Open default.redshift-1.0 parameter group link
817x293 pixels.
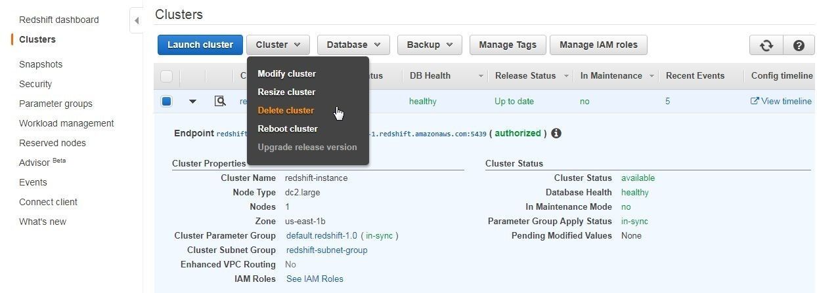pyautogui.click(x=321, y=235)
